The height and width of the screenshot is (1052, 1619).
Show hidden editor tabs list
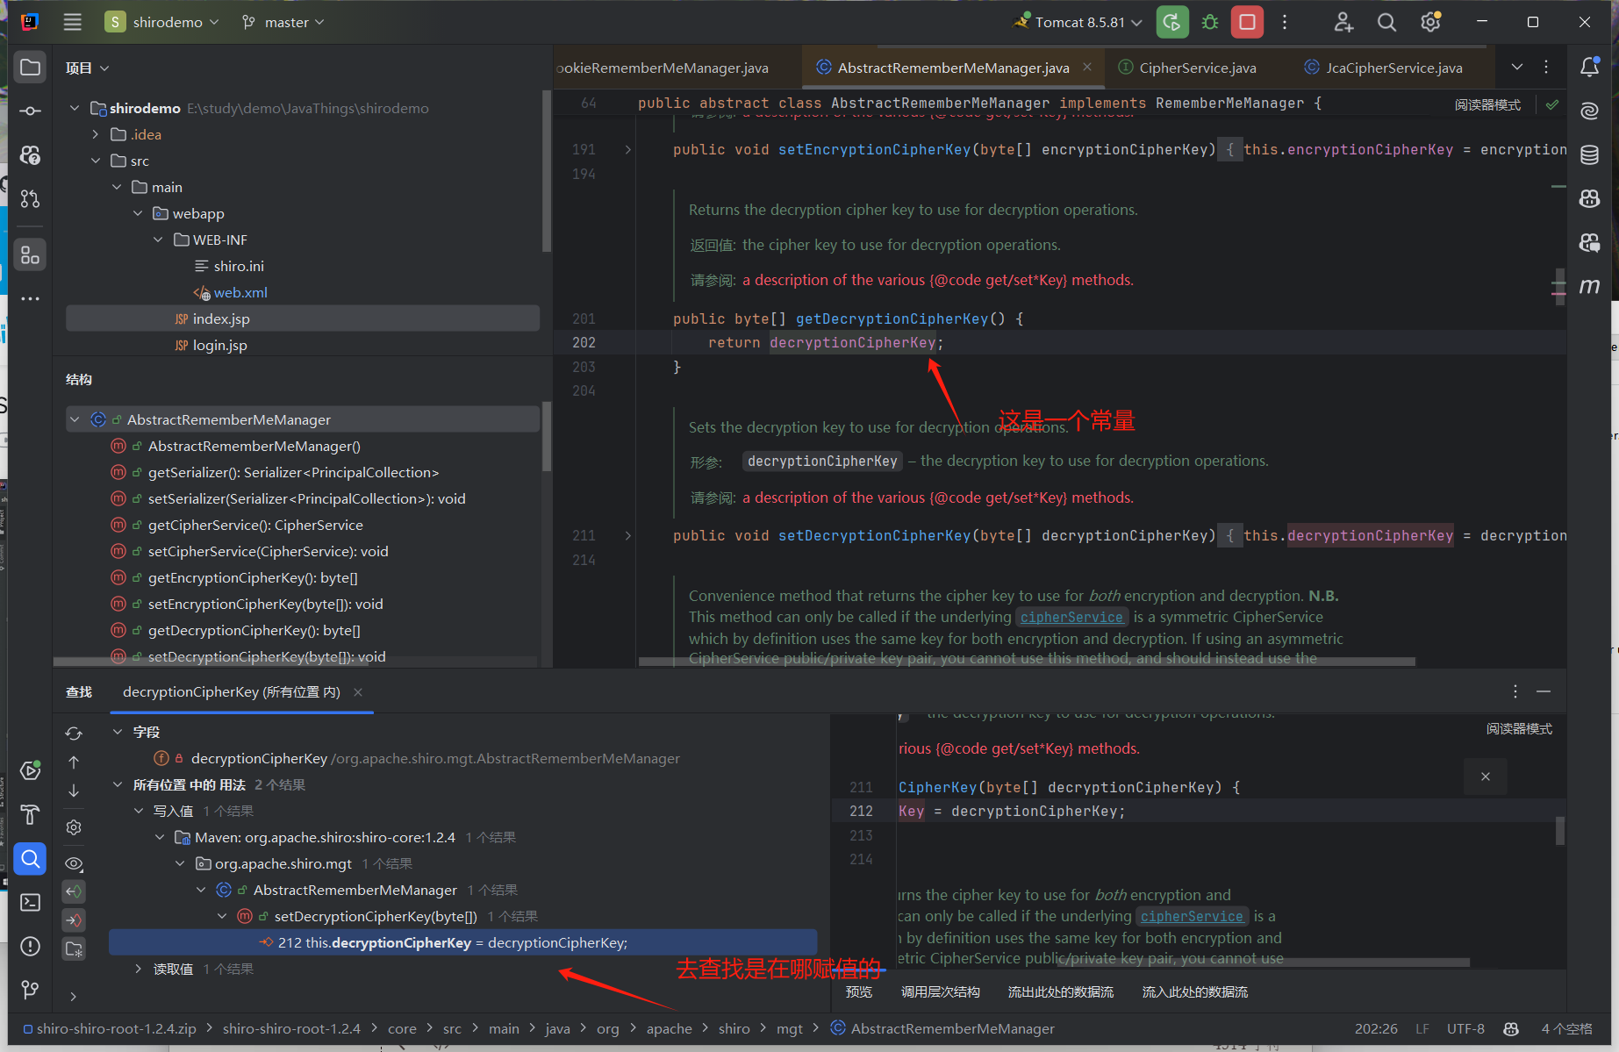pos(1516,68)
